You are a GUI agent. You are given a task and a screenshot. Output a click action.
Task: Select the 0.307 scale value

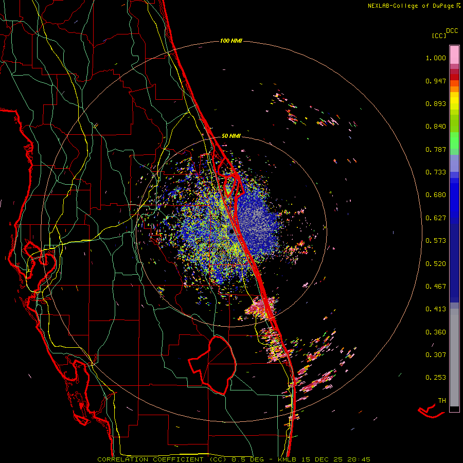click(436, 355)
